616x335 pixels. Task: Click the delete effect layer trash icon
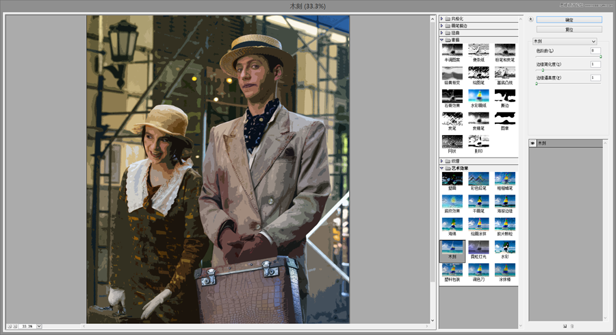(x=572, y=325)
